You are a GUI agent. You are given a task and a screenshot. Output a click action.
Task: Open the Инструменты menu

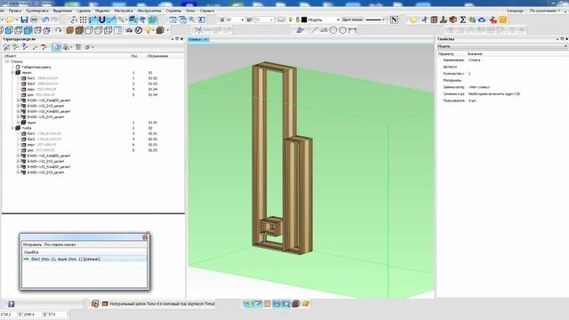coord(149,11)
